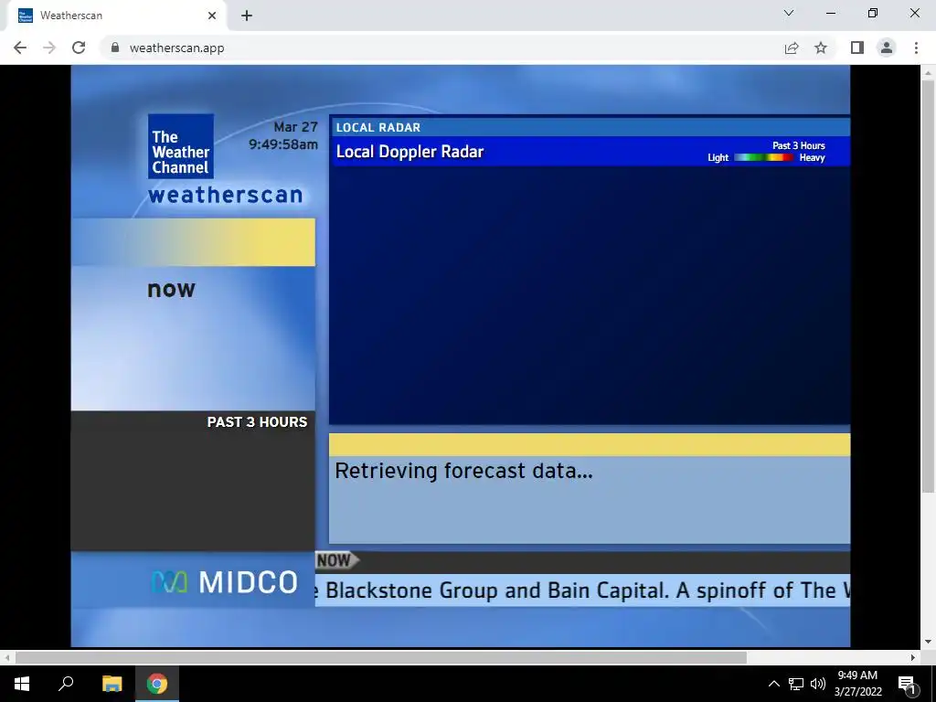Click the scrolling Blackstone Group ticker text

[x=582, y=590]
